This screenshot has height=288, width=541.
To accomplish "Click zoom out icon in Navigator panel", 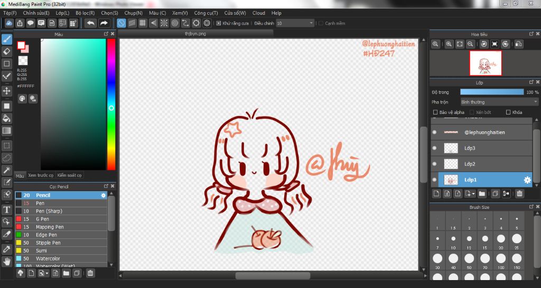I will point(470,44).
